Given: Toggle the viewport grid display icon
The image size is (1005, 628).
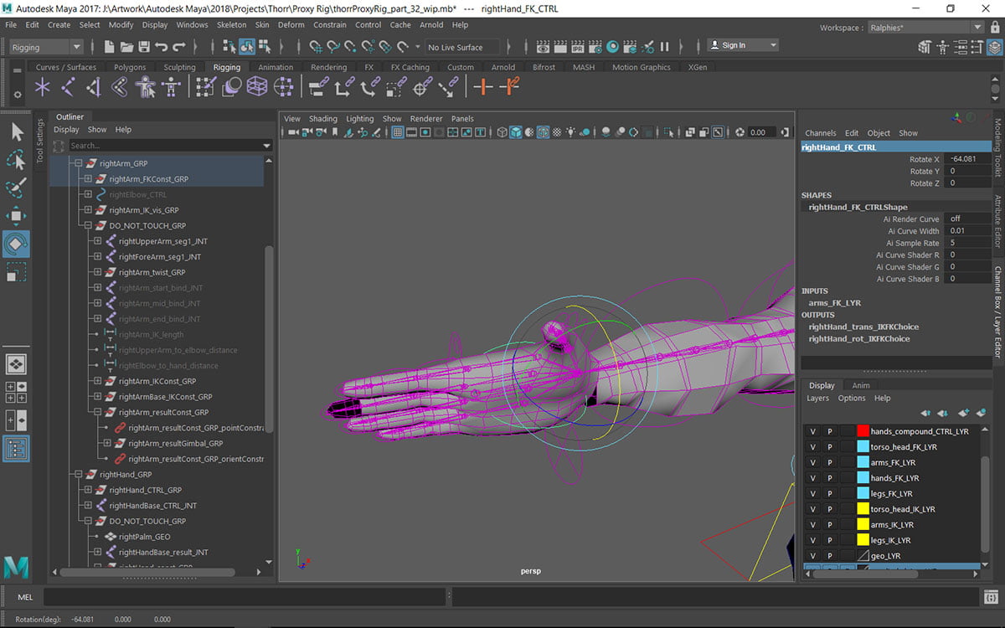Looking at the screenshot, I should point(398,132).
